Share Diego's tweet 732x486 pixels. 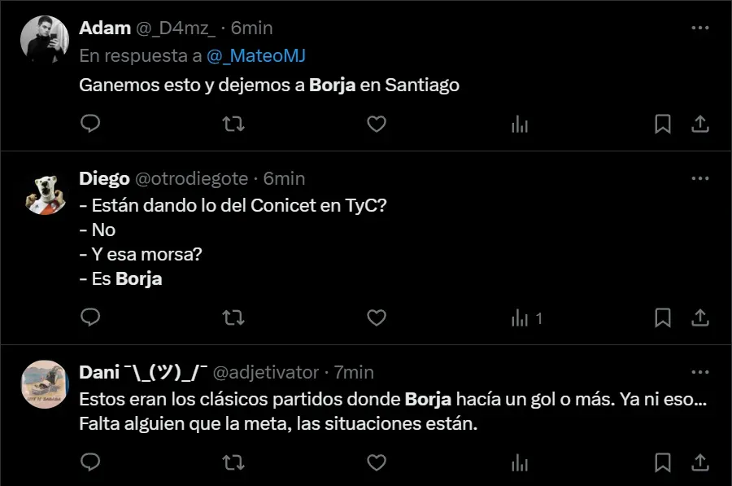[x=699, y=317]
